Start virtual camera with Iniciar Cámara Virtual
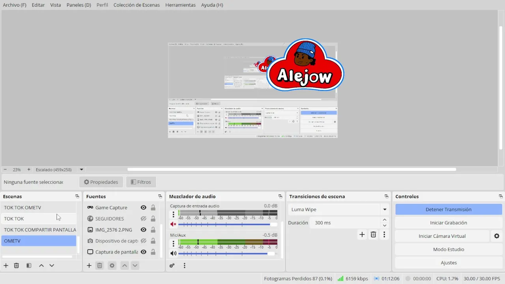This screenshot has width=505, height=284. pyautogui.click(x=442, y=236)
